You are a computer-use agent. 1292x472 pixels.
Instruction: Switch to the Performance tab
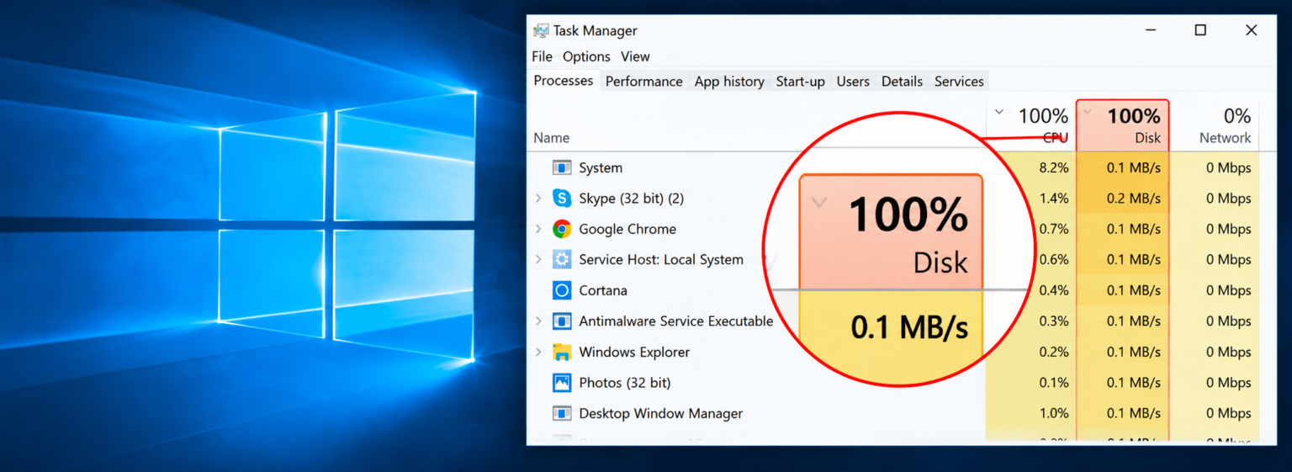coord(643,82)
